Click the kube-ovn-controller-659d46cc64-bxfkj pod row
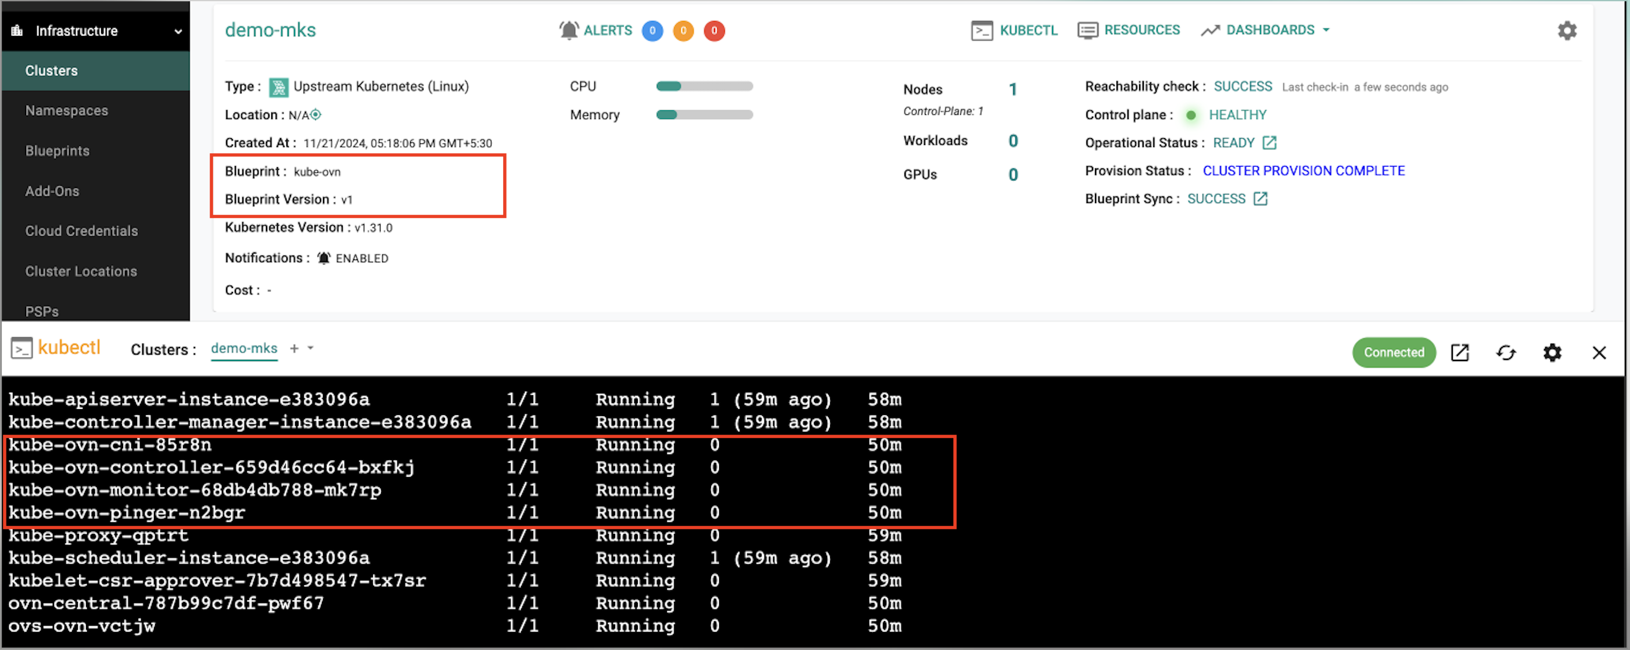Screen dimensions: 1630x650 (x=454, y=467)
